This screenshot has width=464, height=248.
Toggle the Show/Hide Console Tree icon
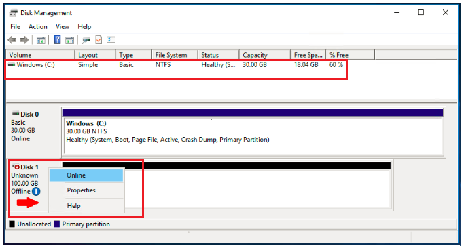tap(41, 40)
